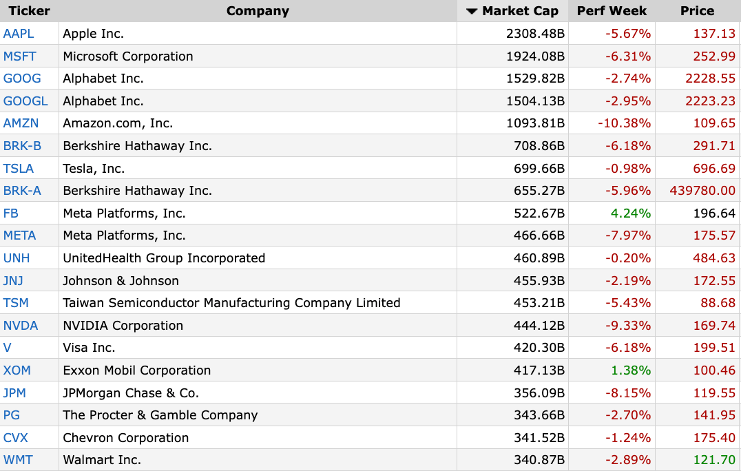Image resolution: width=741 pixels, height=471 pixels.
Task: Click the Market Cap sort arrow
Action: pyautogui.click(x=472, y=11)
